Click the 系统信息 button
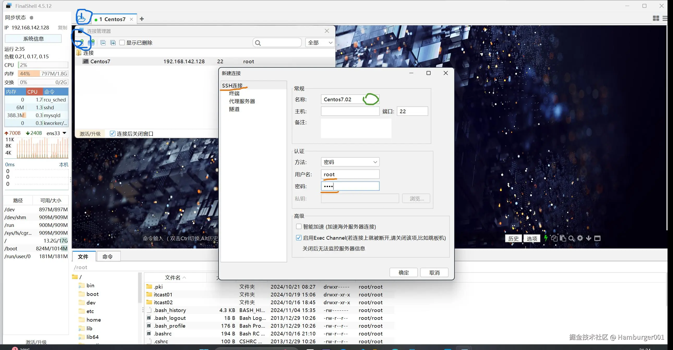This screenshot has height=350, width=673. pos(33,39)
